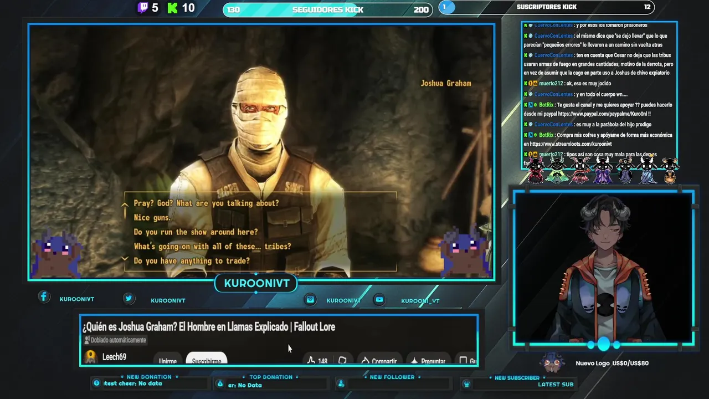
Task: Click the Seguidores Kick progress bar
Action: click(327, 9)
